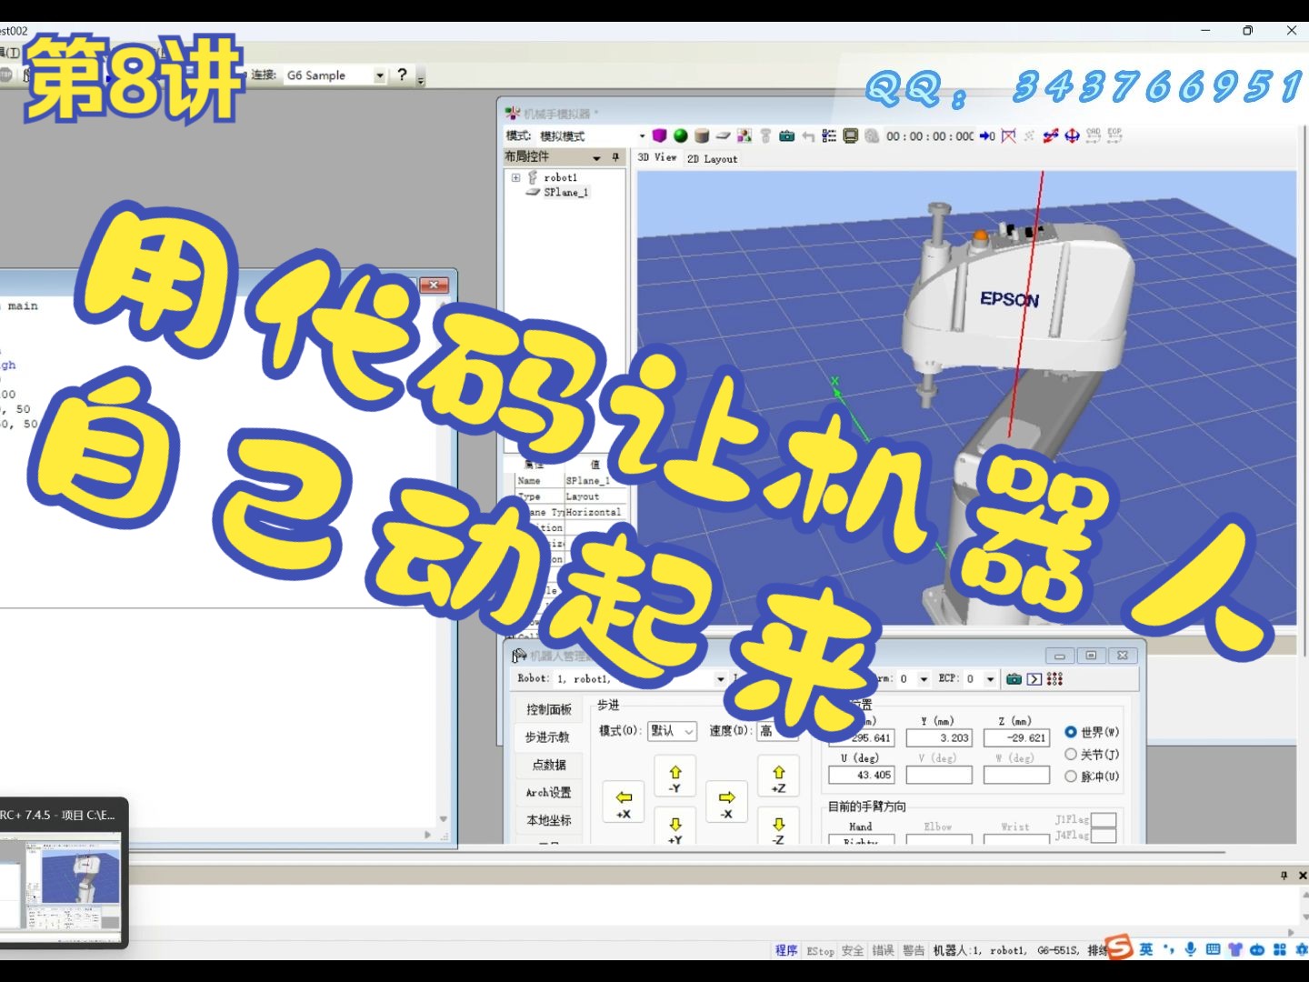
Task: Click the ECP icon in simulator toolbar
Action: (x=1115, y=135)
